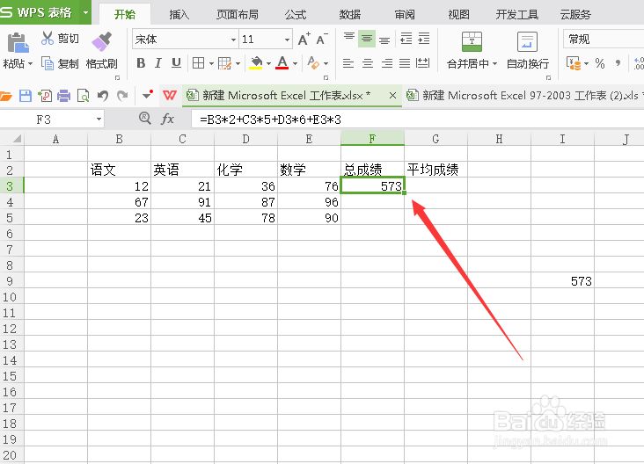The width and height of the screenshot is (644, 464).
Task: Click the Merge and Center (合并居中) icon
Action: click(x=472, y=41)
